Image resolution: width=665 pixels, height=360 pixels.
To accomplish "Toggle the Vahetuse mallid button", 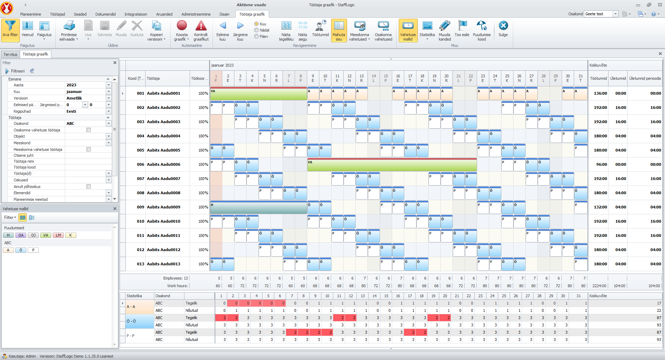I will (x=408, y=31).
